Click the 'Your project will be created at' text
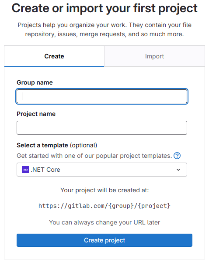The width and height of the screenshot is (209, 262). 104,190
